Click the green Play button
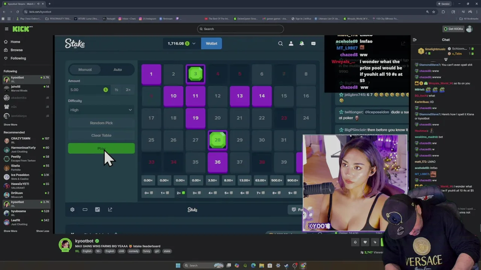The height and width of the screenshot is (270, 481). coord(101,148)
